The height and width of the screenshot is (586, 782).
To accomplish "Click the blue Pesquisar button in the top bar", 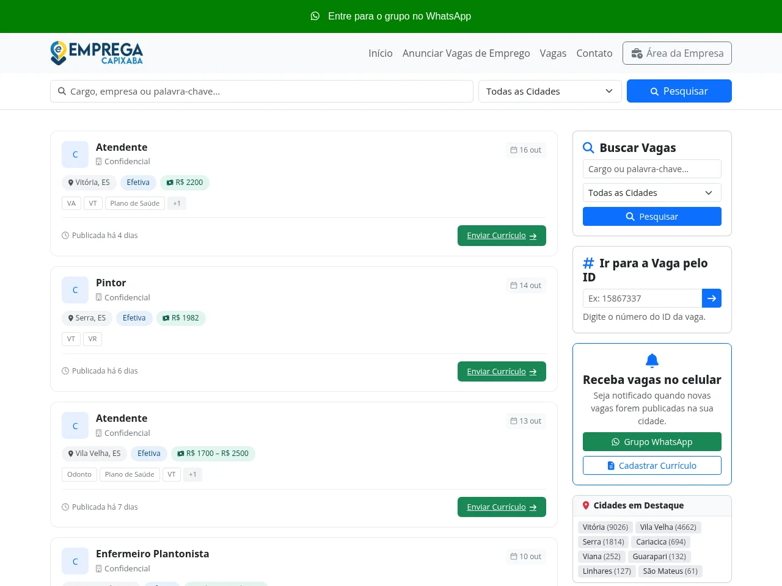I will pos(679,91).
